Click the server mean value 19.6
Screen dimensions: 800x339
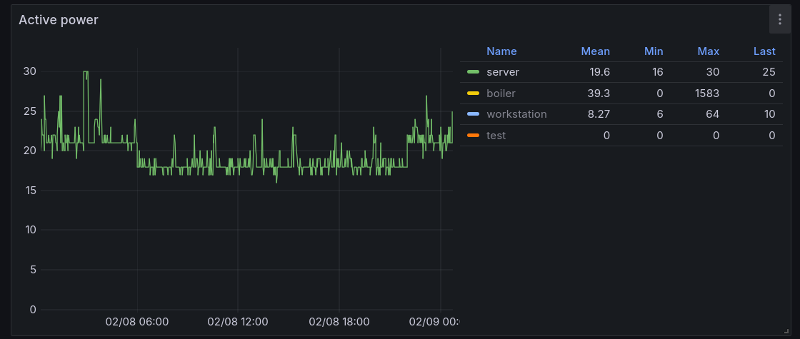[x=599, y=72]
